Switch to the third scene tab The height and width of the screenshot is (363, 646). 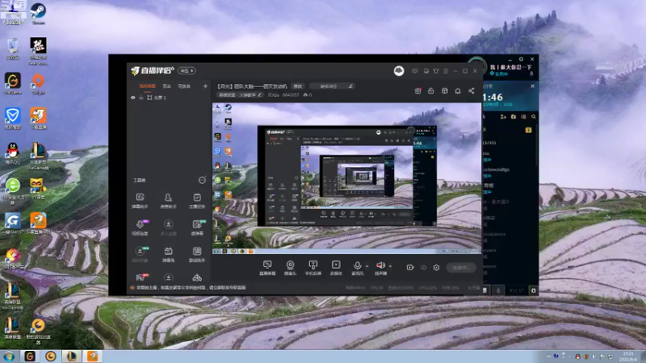click(184, 86)
